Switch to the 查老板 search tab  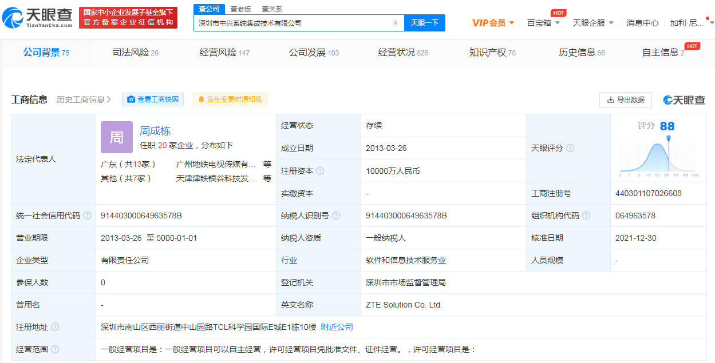tap(240, 9)
